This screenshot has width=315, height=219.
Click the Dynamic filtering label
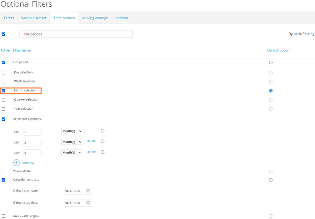pyautogui.click(x=301, y=34)
